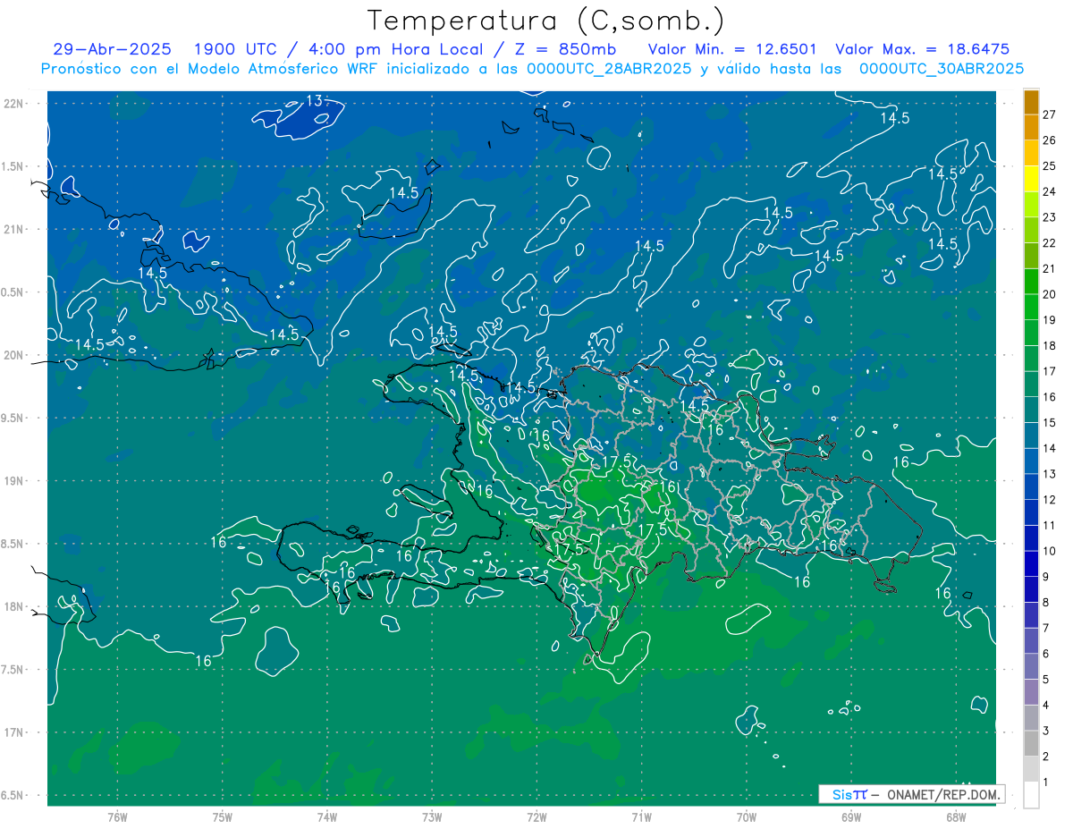
Task: Click the color scale label "9"
Action: pos(1046,577)
